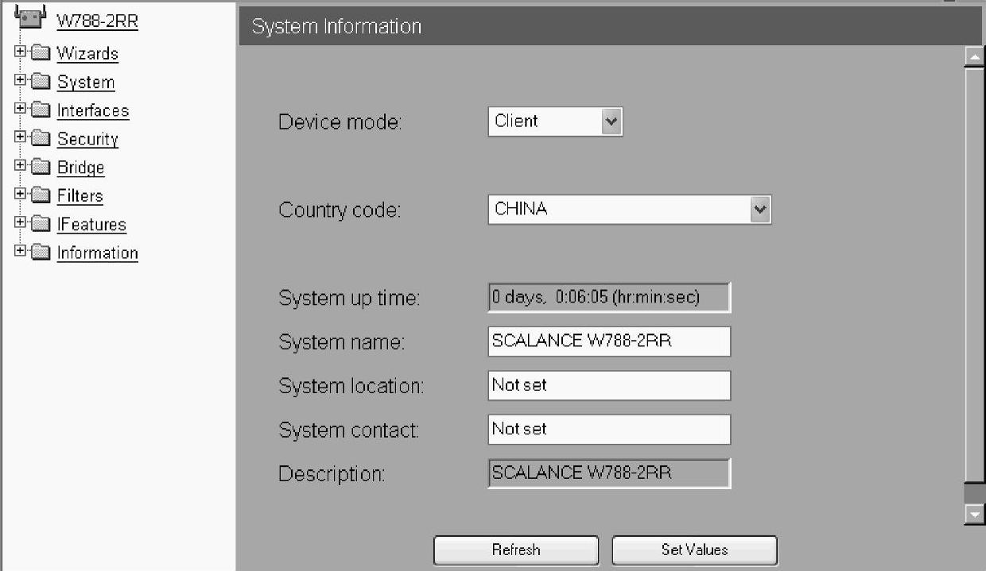Open the Interfaces menu link
This screenshot has height=571, width=986.
coord(93,110)
